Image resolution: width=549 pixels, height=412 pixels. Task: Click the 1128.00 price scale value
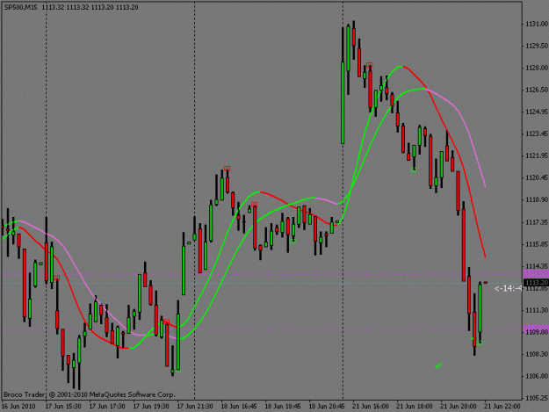click(536, 68)
